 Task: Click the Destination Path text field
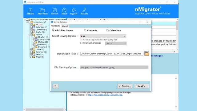112,54
